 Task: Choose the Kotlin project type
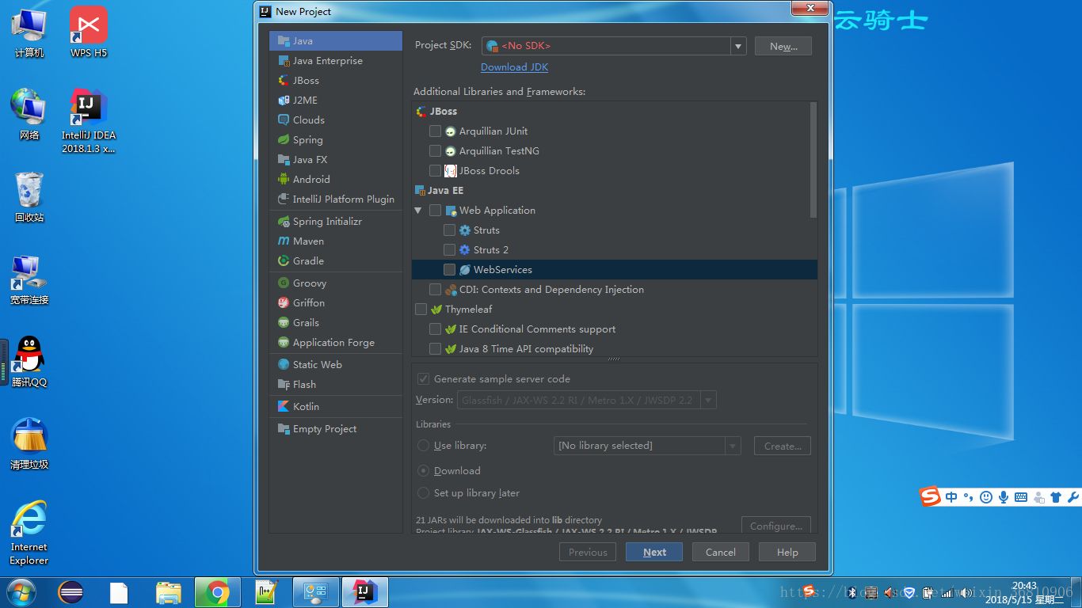[336, 407]
